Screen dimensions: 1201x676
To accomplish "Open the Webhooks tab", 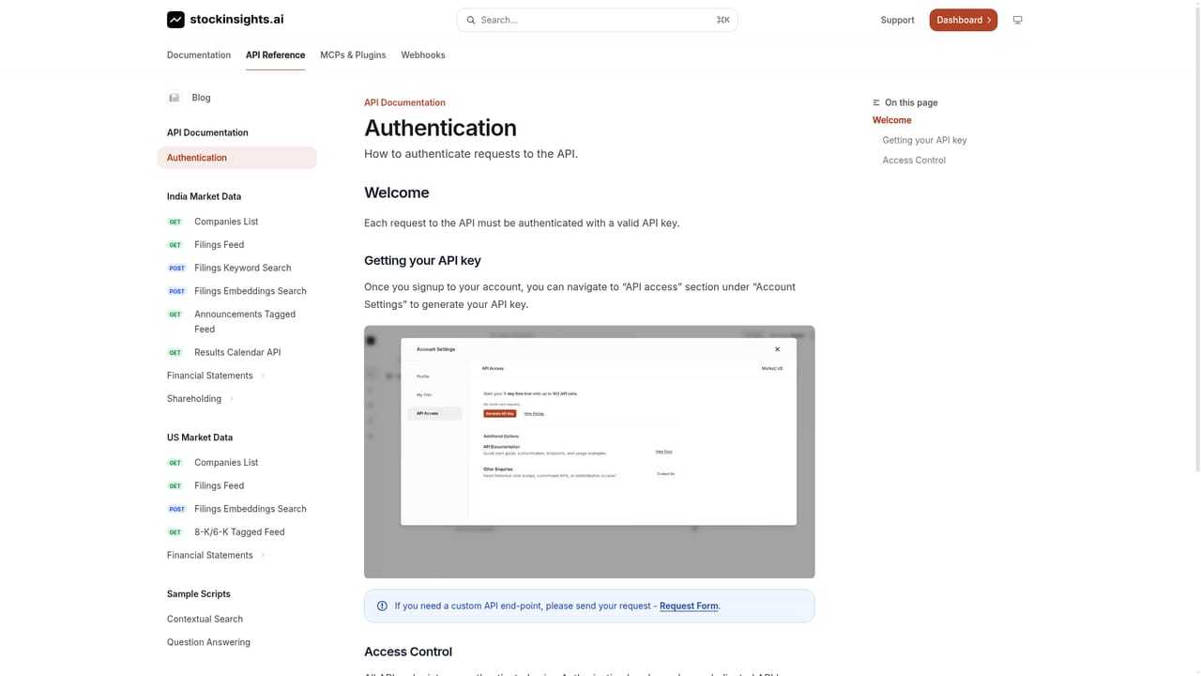I will click(x=423, y=55).
